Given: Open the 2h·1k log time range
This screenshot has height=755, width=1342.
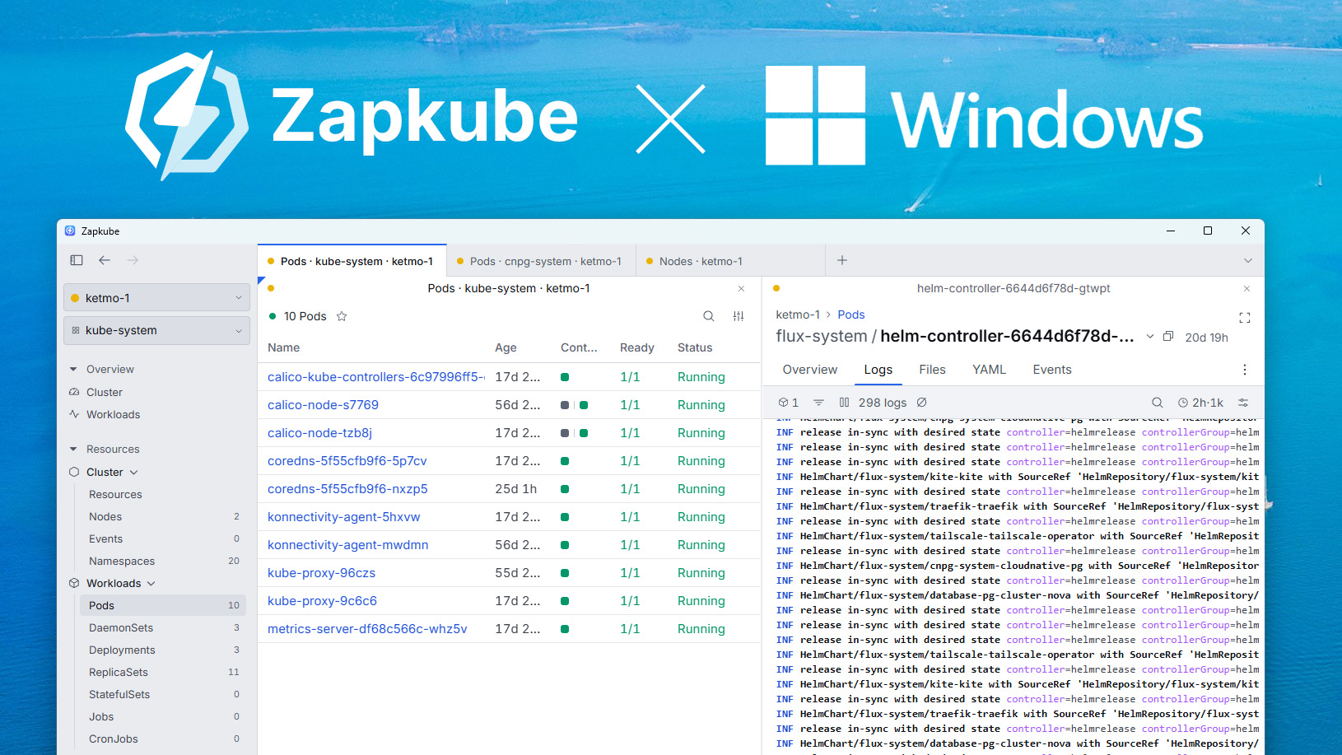Looking at the screenshot, I should coord(1200,403).
